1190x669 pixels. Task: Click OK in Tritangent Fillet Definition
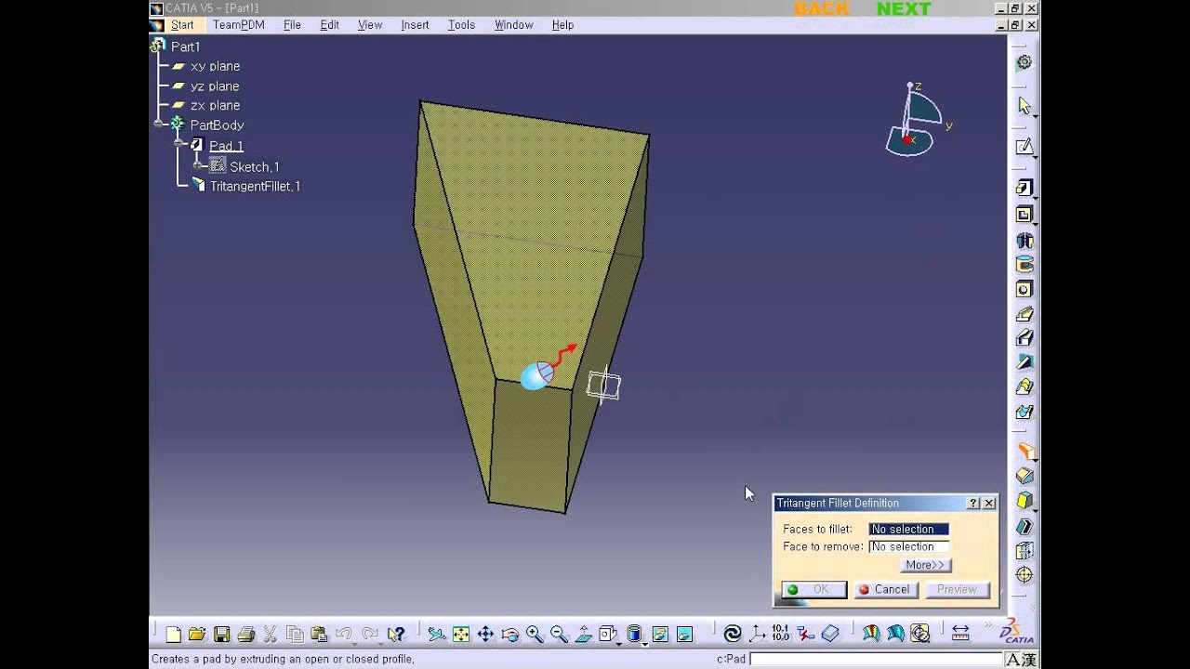coord(813,589)
